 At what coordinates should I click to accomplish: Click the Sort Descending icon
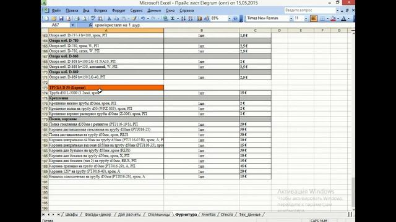(x=191, y=18)
